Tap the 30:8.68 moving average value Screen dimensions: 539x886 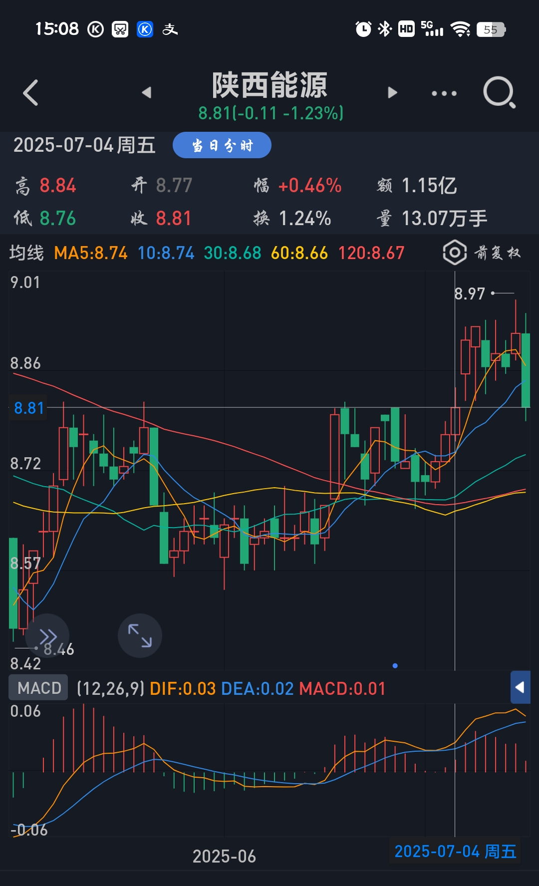[x=233, y=253]
